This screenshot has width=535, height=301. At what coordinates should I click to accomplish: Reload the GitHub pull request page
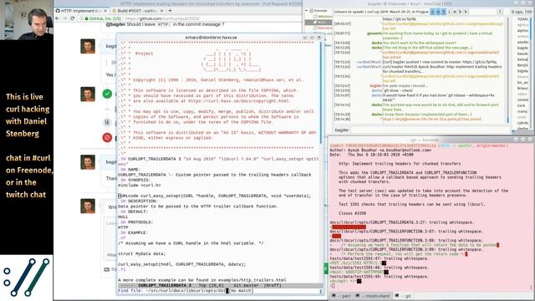73,18
